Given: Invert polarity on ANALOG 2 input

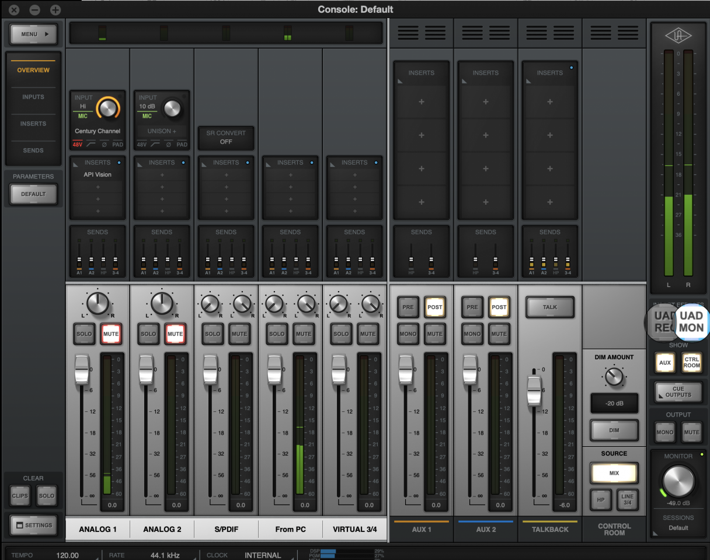Looking at the screenshot, I should [168, 144].
